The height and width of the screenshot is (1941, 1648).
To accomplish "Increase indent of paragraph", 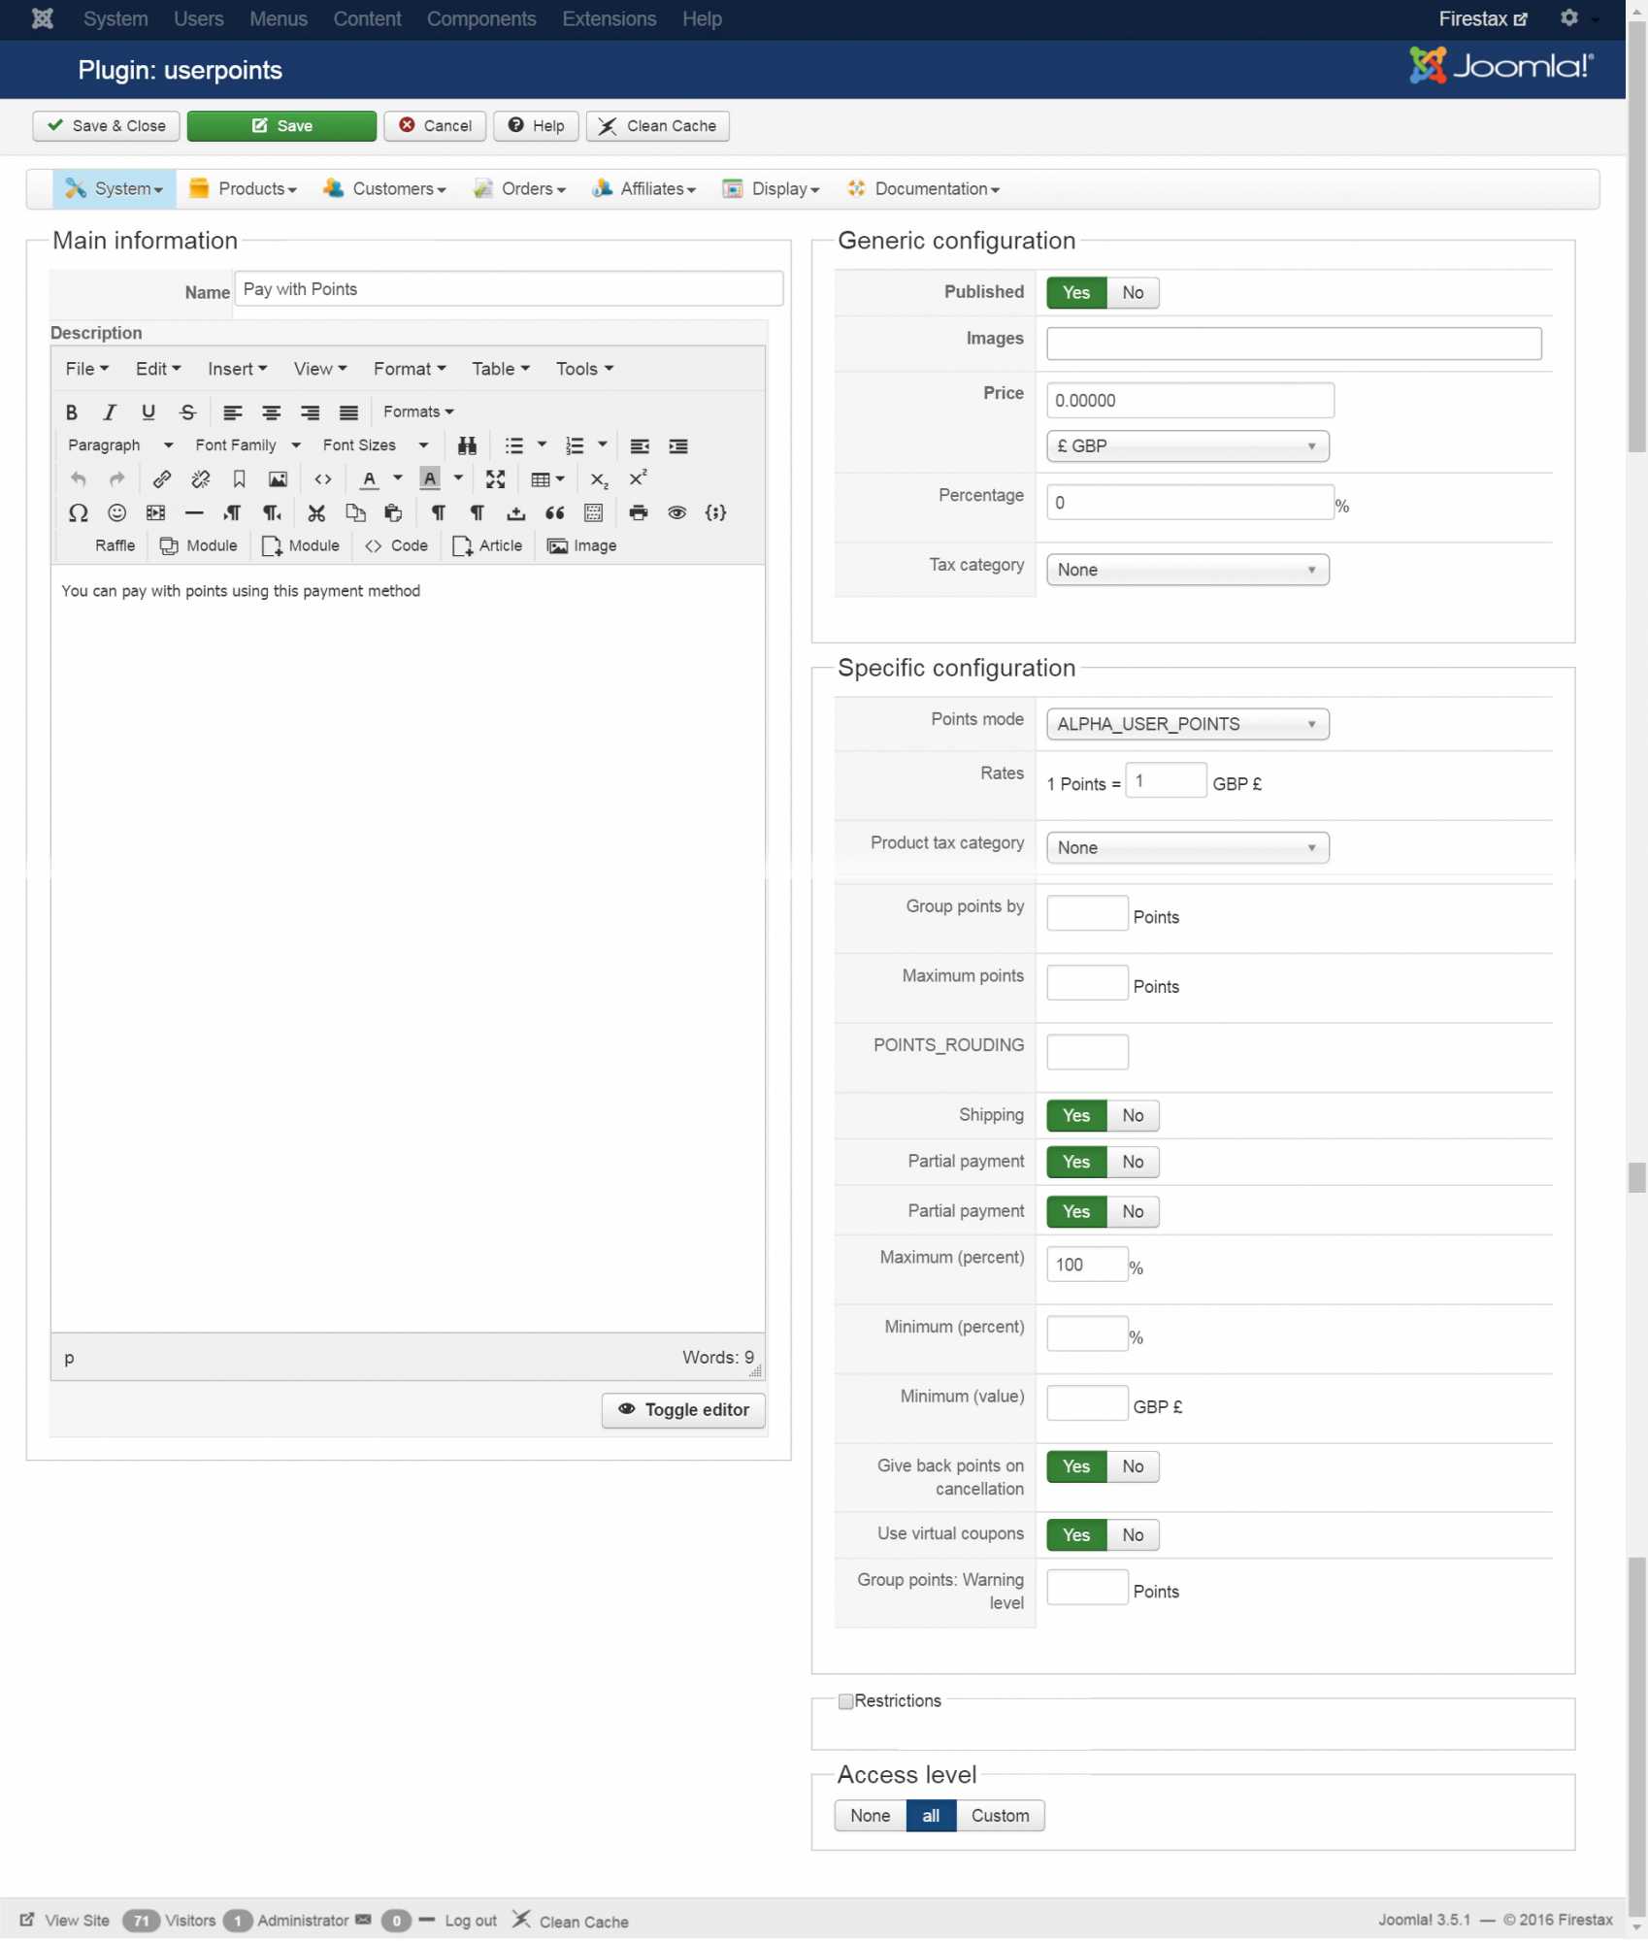I will (678, 446).
